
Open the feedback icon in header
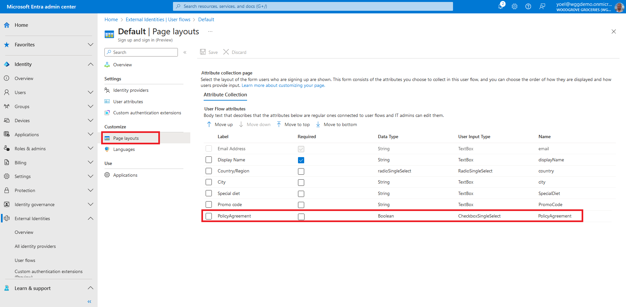coord(542,6)
